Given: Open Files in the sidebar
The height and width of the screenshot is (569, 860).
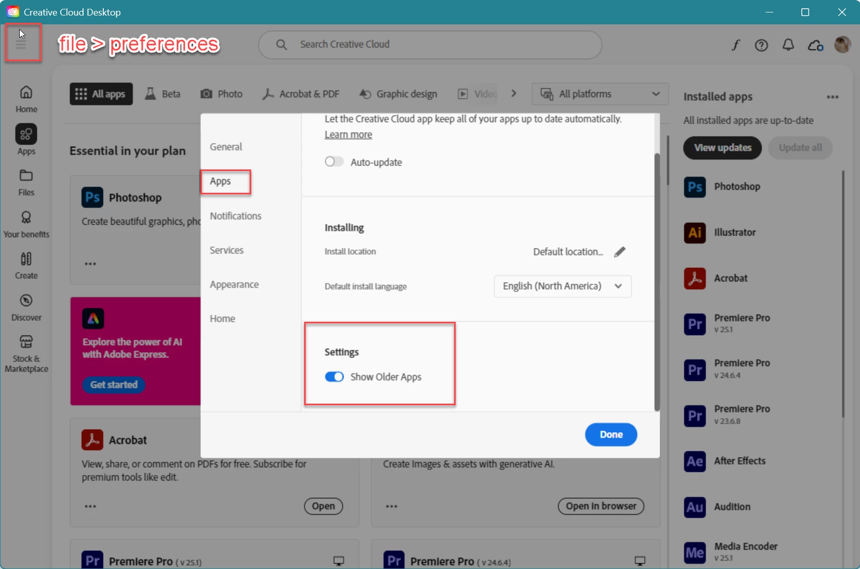Looking at the screenshot, I should click(x=26, y=182).
